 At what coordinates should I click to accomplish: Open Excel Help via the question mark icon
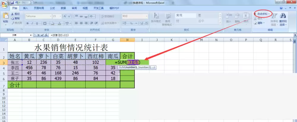(281, 8)
